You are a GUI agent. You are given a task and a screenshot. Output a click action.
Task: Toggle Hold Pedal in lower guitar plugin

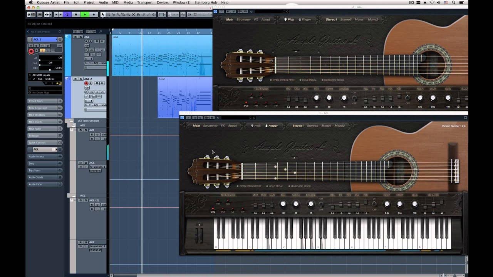276,186
